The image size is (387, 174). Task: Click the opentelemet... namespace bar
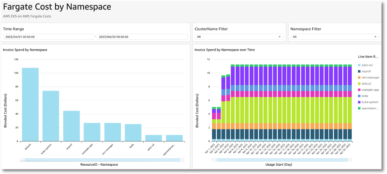pyautogui.click(x=174, y=138)
